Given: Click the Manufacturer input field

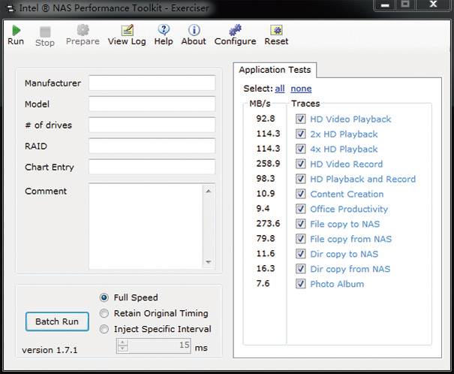Looking at the screenshot, I should (152, 83).
